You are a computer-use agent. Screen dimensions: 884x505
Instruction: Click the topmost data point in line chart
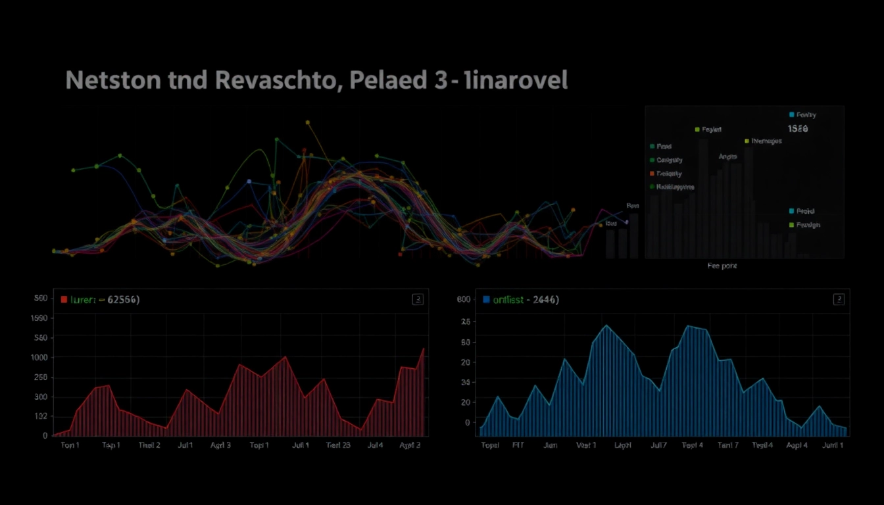[307, 122]
